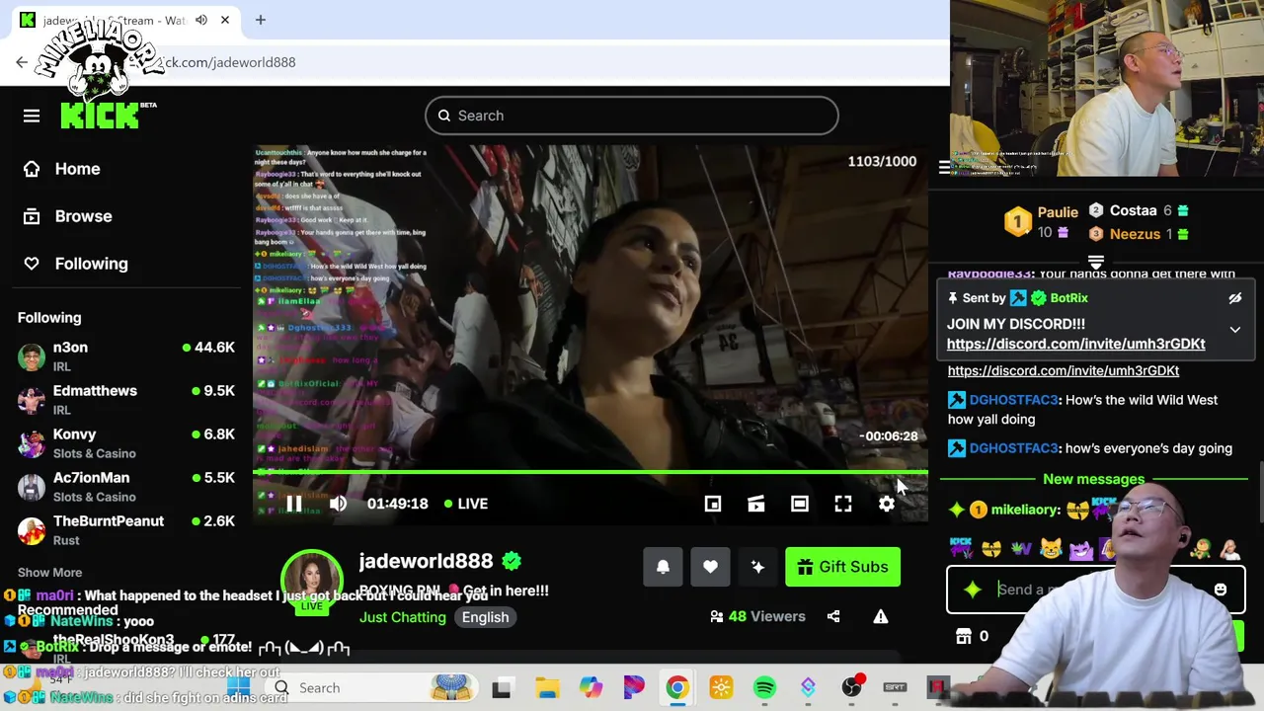Mute the browser tab audio
Image resolution: width=1264 pixels, height=711 pixels.
point(201,20)
